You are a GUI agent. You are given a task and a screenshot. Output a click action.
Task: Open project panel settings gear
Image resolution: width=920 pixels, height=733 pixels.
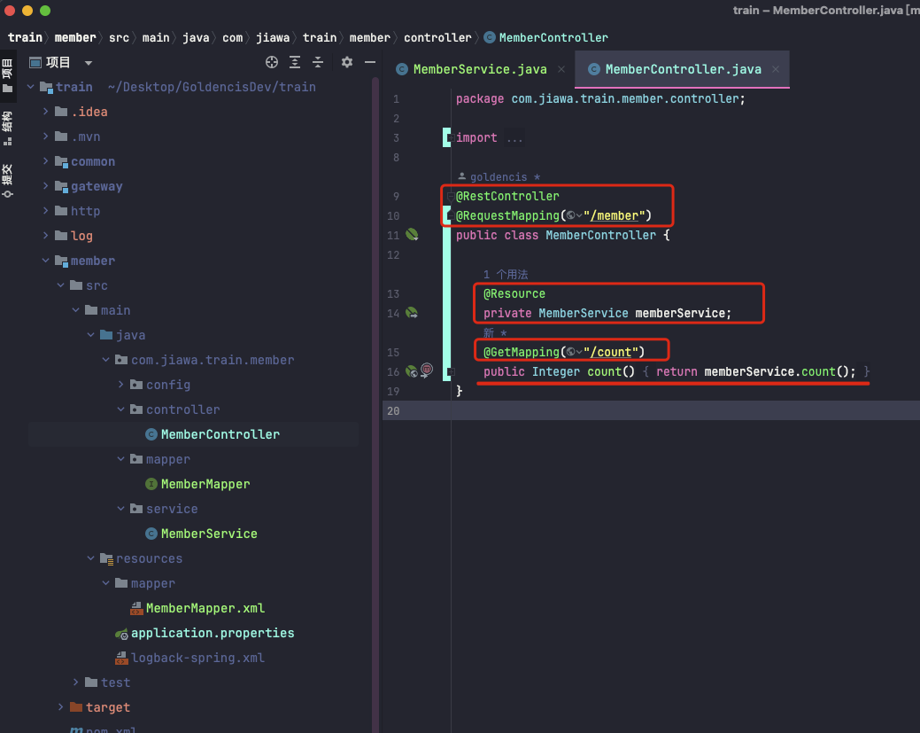pyautogui.click(x=347, y=62)
